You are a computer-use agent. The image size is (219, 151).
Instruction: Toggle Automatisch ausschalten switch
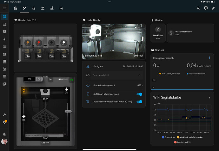pos(139,102)
